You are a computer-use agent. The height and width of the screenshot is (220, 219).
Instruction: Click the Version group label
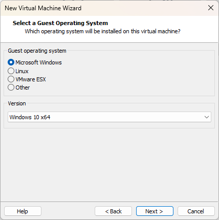coord(17,103)
